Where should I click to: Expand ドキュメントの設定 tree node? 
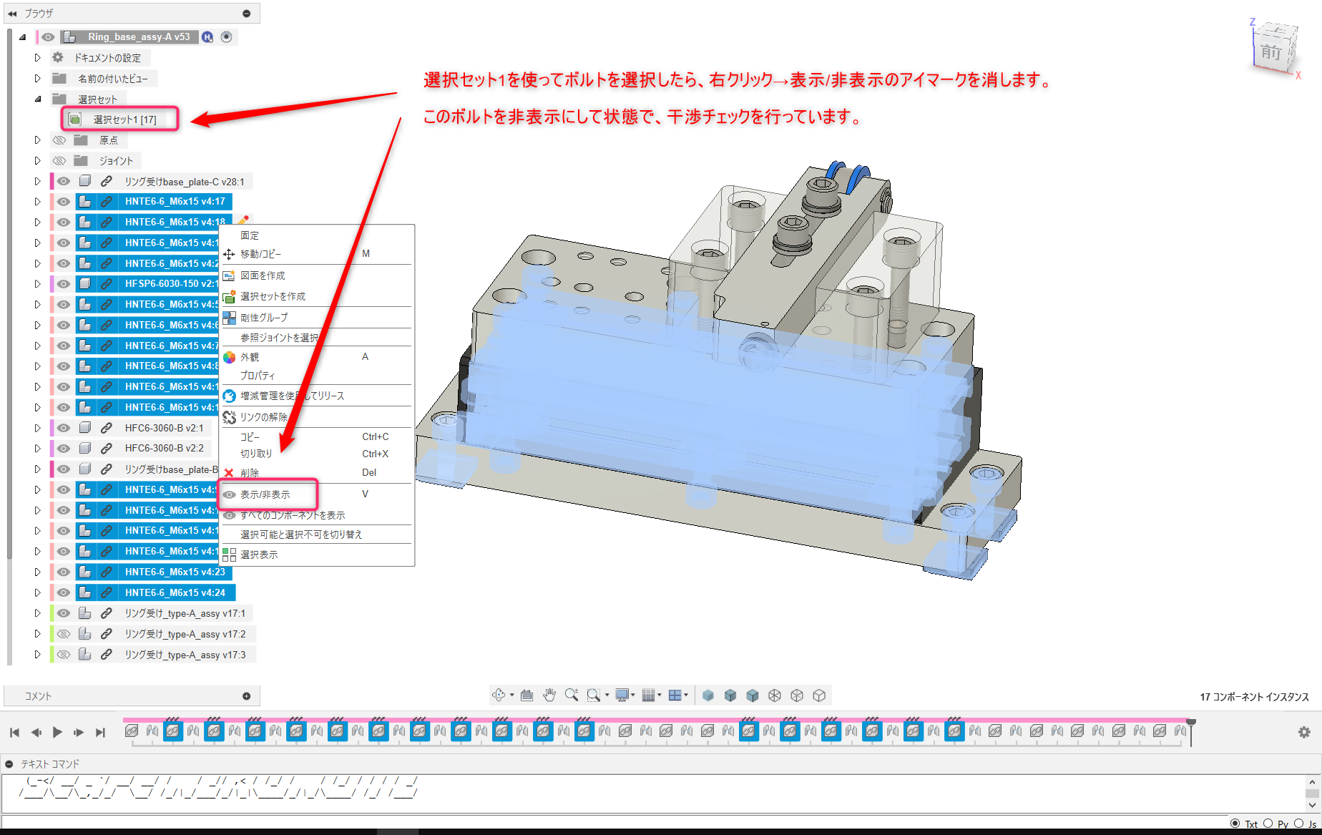click(x=37, y=58)
